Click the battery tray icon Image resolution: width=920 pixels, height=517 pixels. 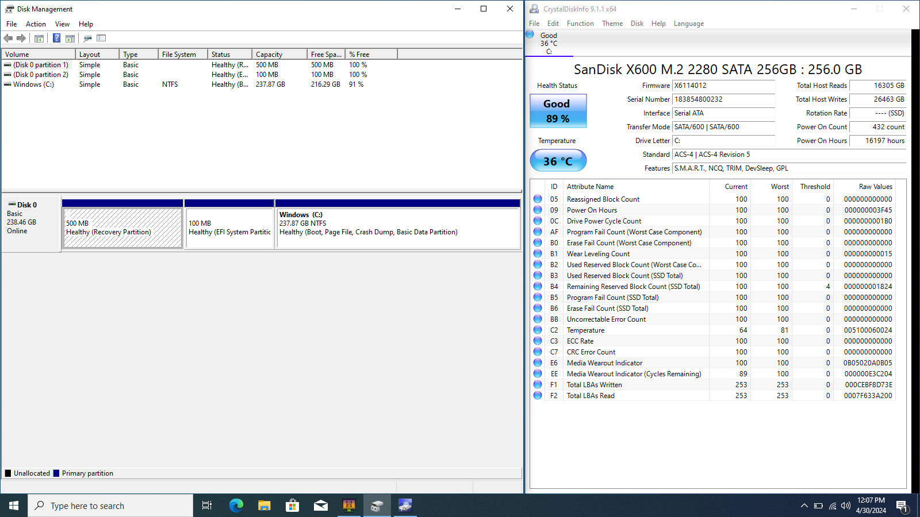pyautogui.click(x=818, y=506)
